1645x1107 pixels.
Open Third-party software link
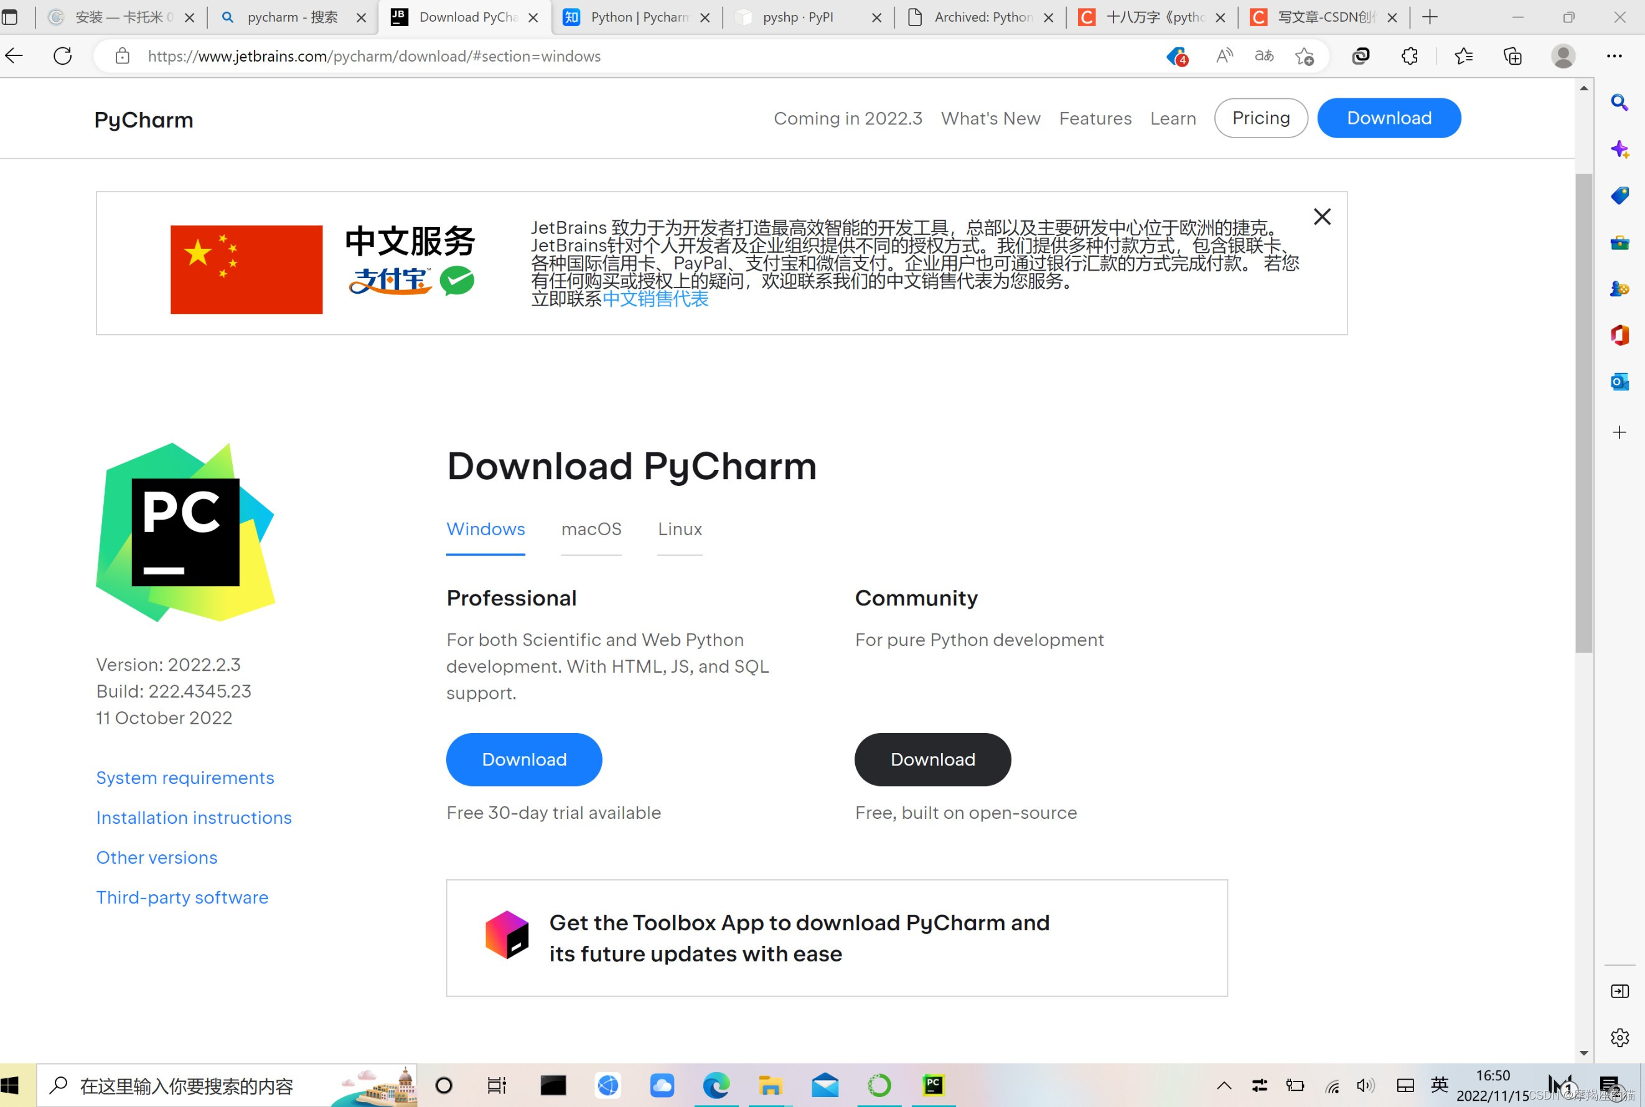[182, 897]
